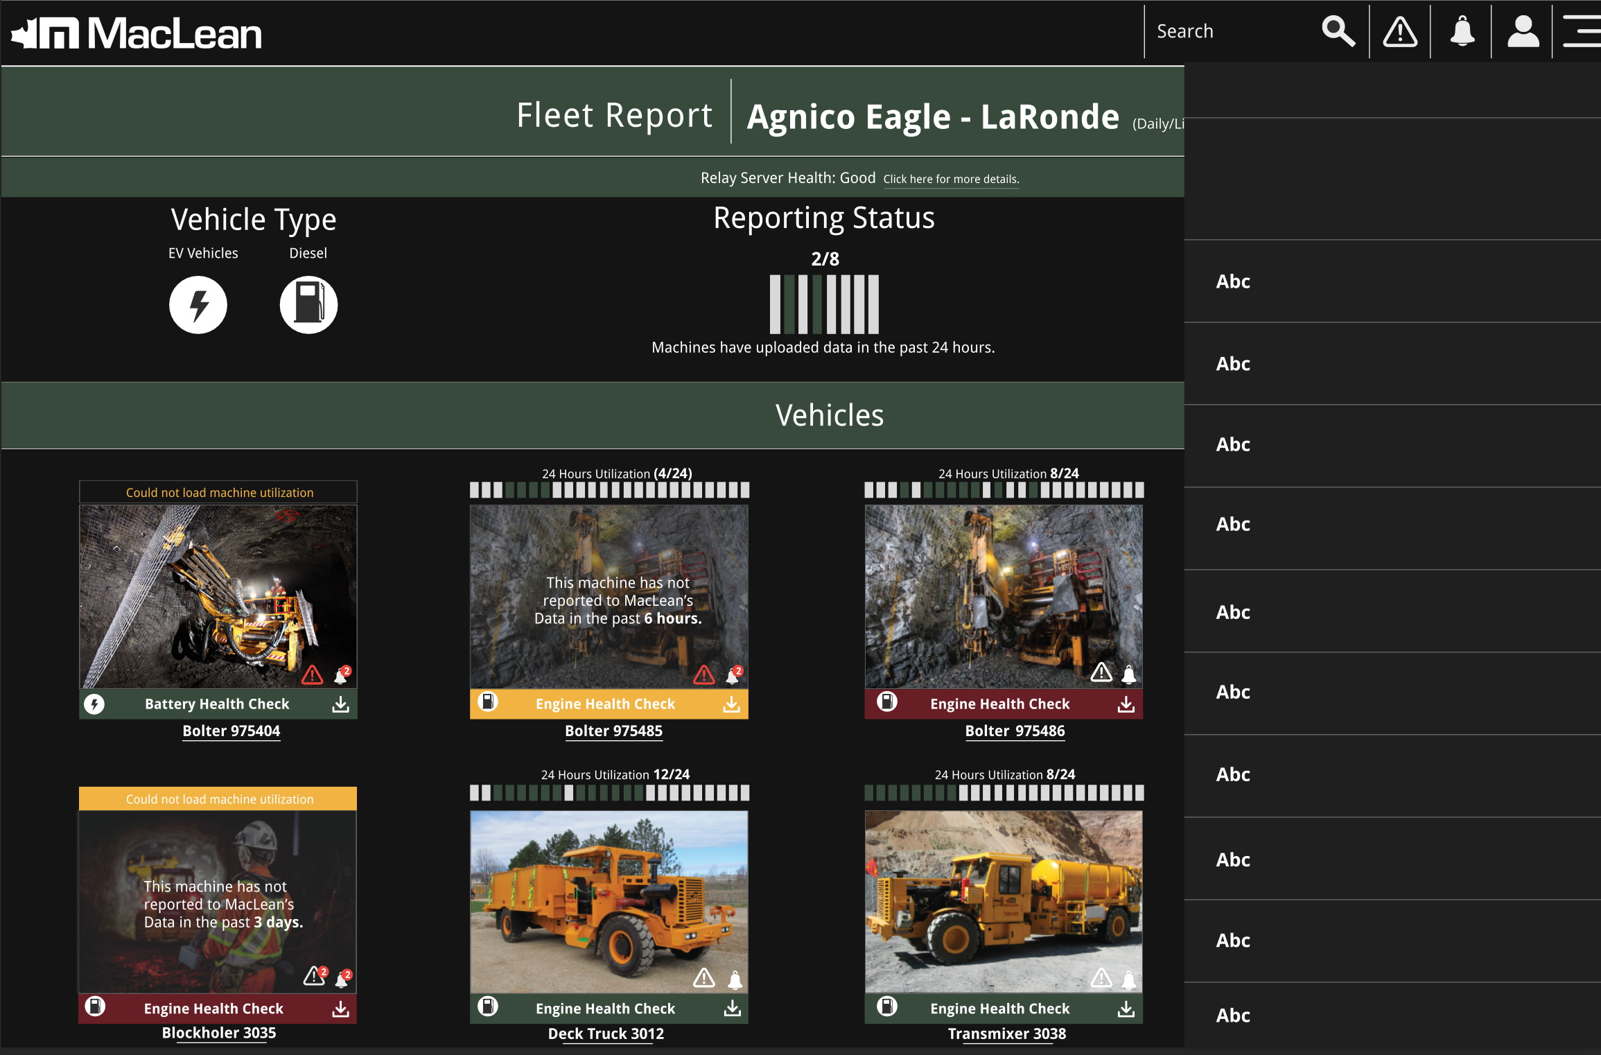Open the hamburger menu icon

coord(1582,31)
